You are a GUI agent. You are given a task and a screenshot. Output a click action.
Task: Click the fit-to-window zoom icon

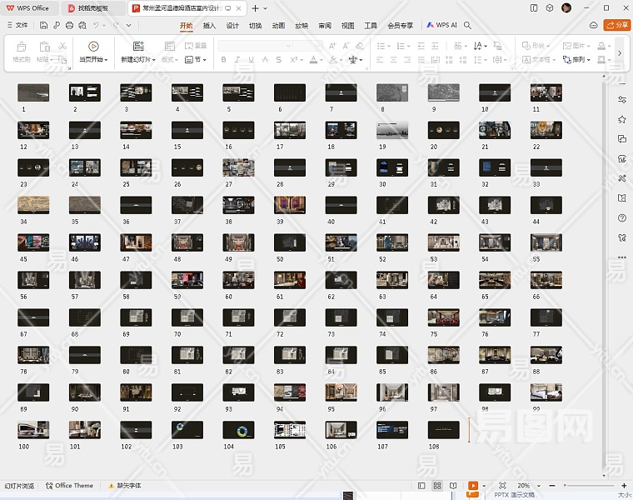(x=502, y=486)
